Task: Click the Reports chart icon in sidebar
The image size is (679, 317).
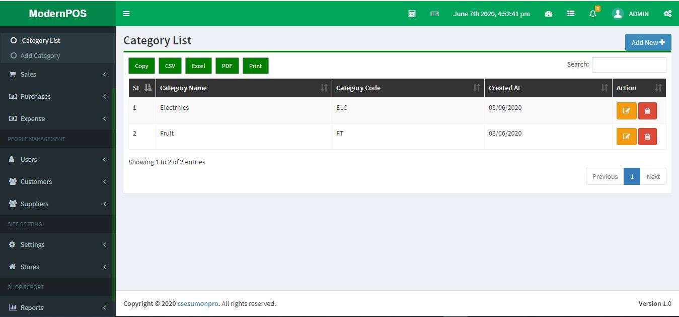Action: (x=13, y=307)
